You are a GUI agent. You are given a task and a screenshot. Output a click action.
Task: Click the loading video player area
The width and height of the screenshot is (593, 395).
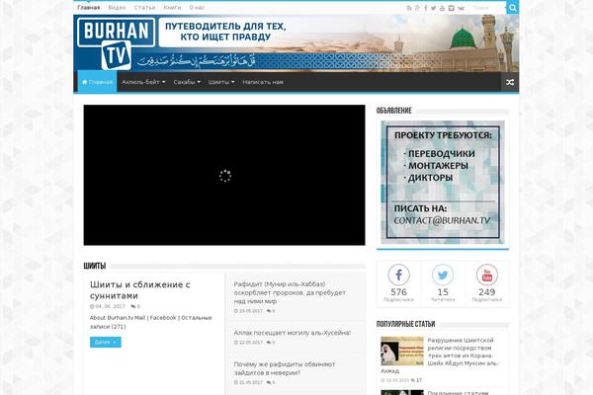pos(224,175)
